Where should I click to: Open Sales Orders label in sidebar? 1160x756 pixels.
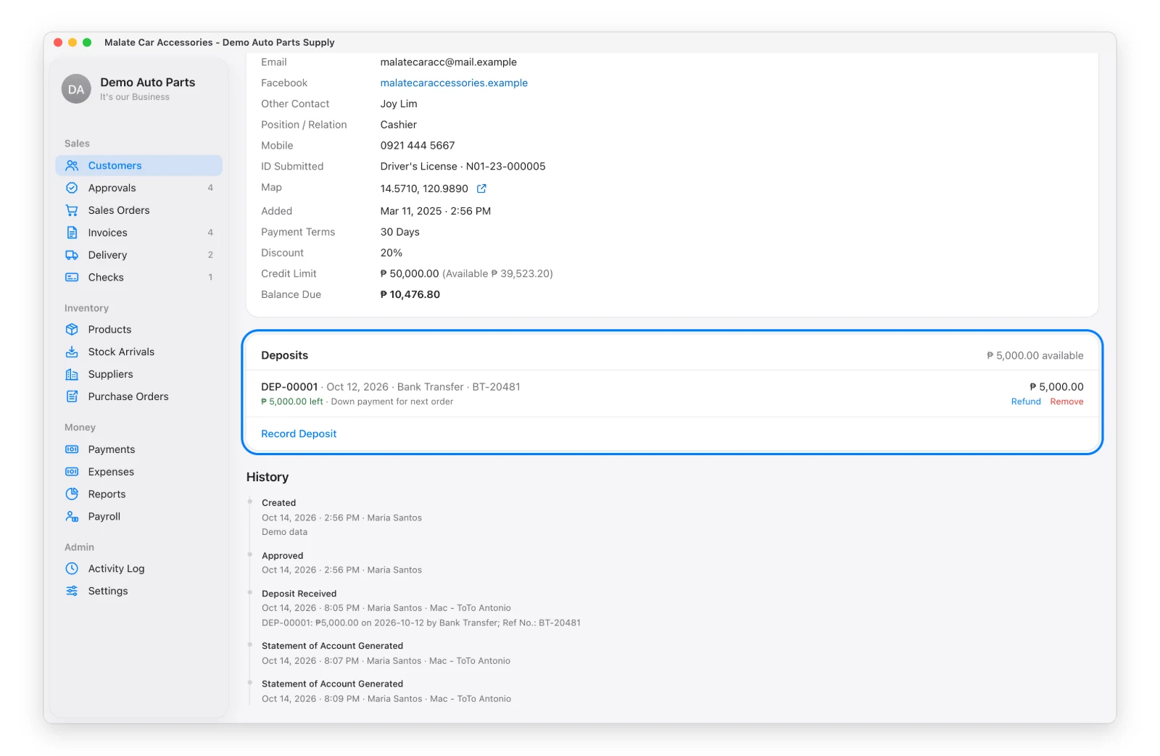click(x=119, y=210)
